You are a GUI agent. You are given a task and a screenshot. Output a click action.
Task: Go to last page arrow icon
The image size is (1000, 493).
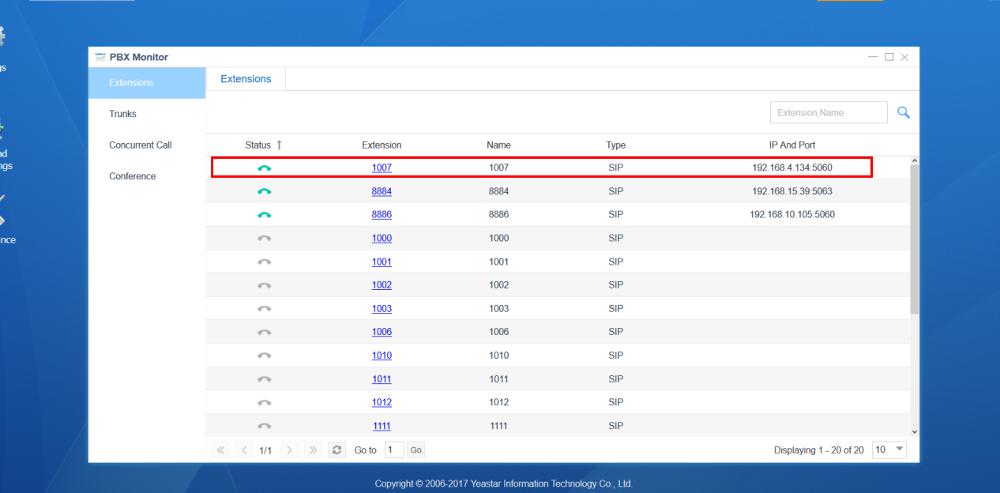(314, 450)
